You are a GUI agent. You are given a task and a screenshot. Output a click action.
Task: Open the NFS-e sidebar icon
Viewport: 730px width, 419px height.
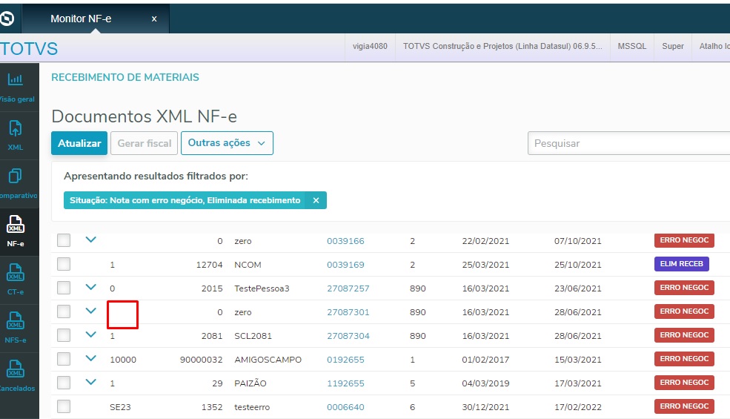(x=15, y=320)
